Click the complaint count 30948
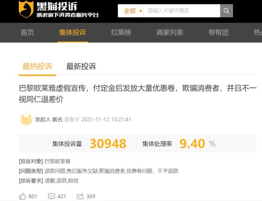Image resolution: width=262 pixels, height=201 pixels. pyautogui.click(x=108, y=143)
